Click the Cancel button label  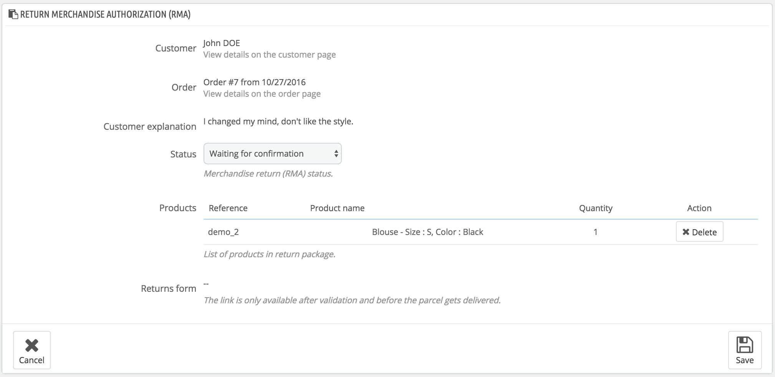[x=31, y=360]
